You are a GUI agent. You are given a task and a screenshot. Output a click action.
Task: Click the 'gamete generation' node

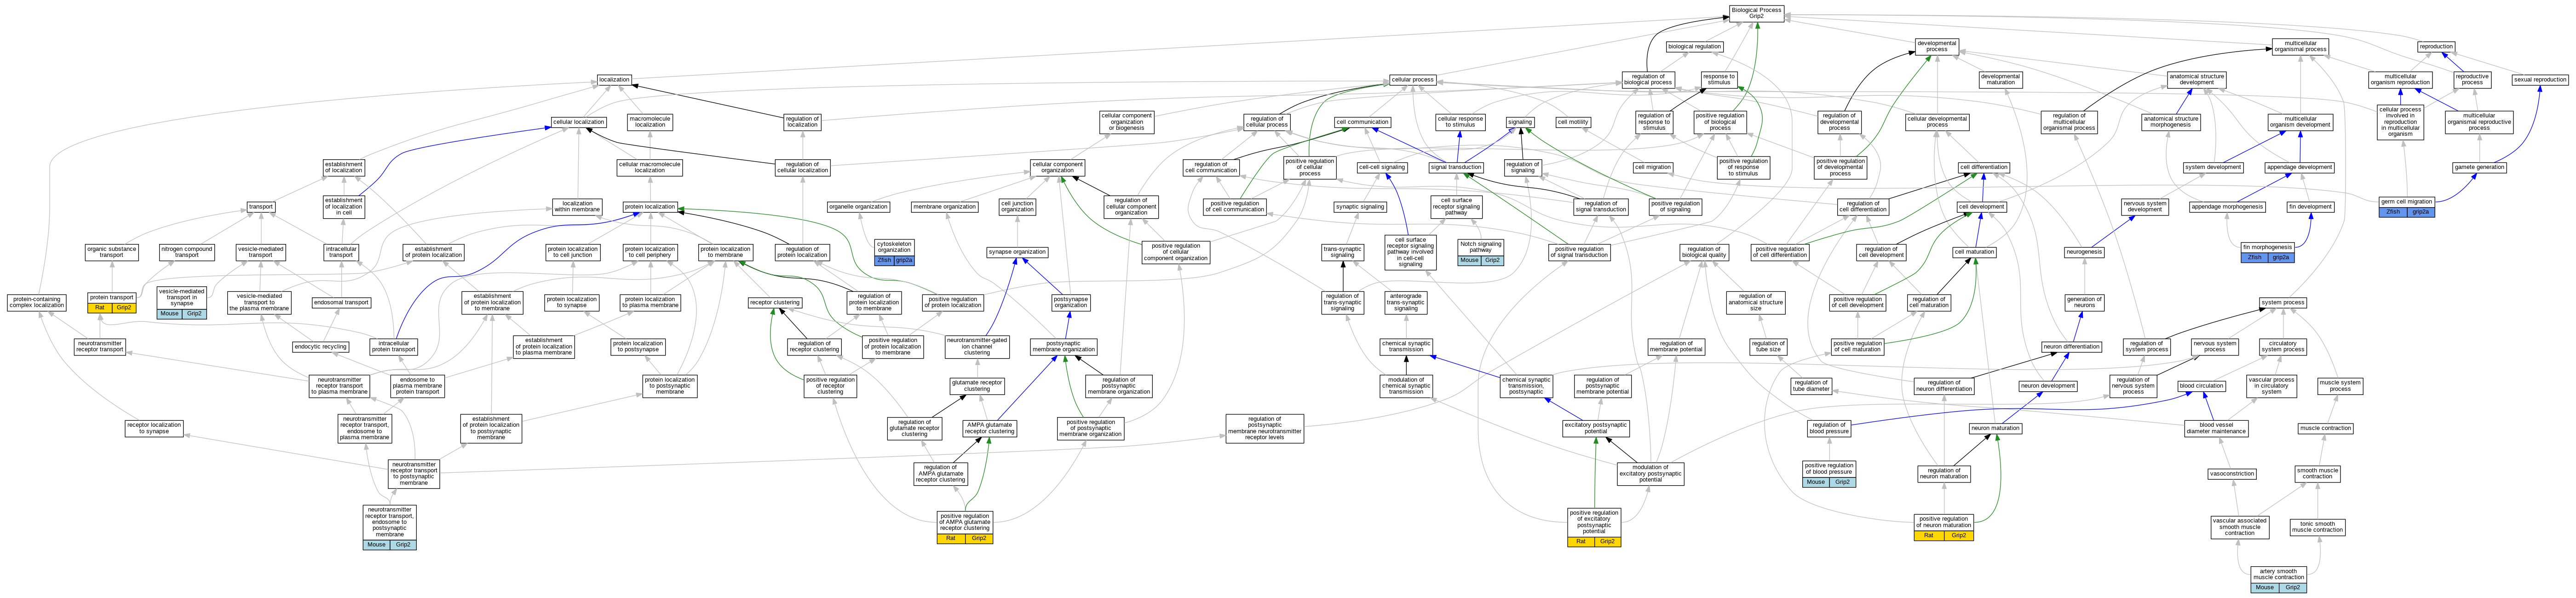(2479, 167)
